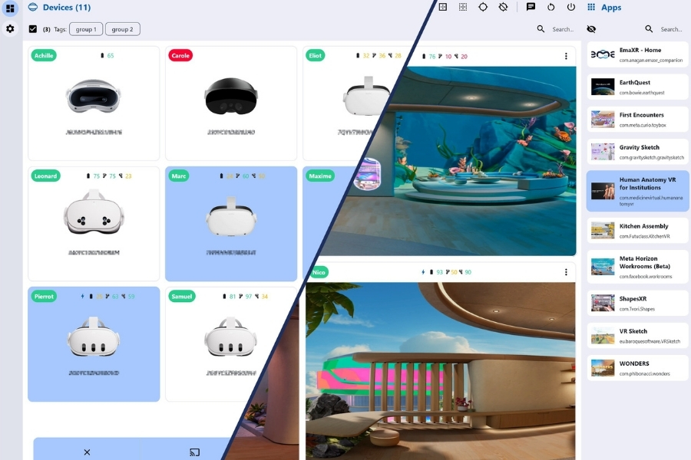Screen dimensions: 691x460
Task: Click the Nico device name tag
Action: click(319, 272)
